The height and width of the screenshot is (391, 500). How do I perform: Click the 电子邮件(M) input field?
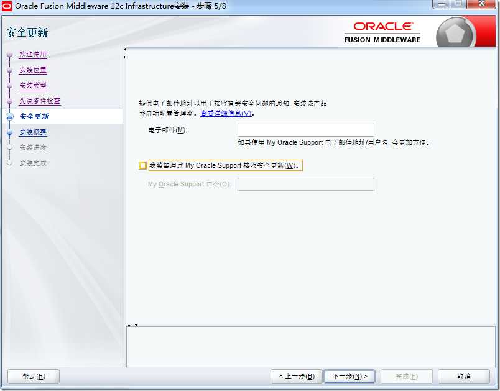306,130
